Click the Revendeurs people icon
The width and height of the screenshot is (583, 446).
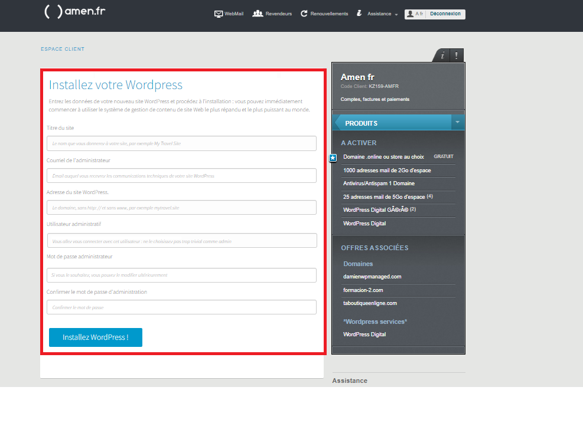pyautogui.click(x=258, y=14)
